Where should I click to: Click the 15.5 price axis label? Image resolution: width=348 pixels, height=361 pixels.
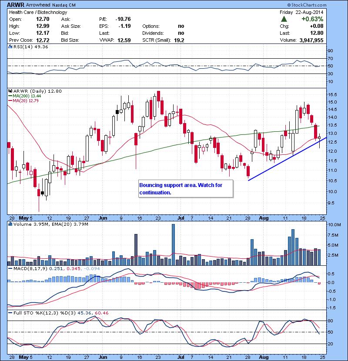pos(332,95)
